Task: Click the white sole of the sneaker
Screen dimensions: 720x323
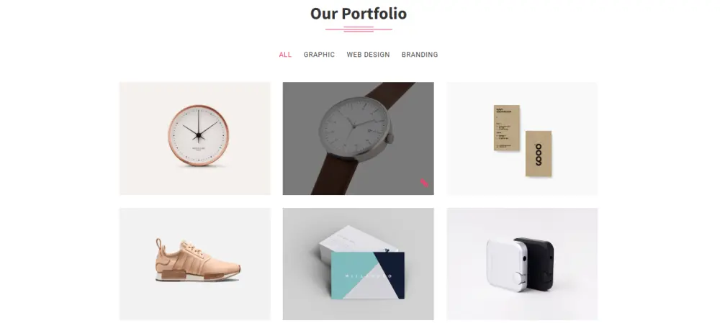Action: [x=197, y=278]
